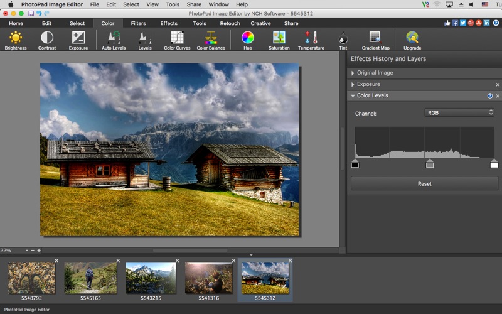Viewport: 502px width, 314px height.
Task: Apply Auto Levels to the image
Action: click(114, 39)
